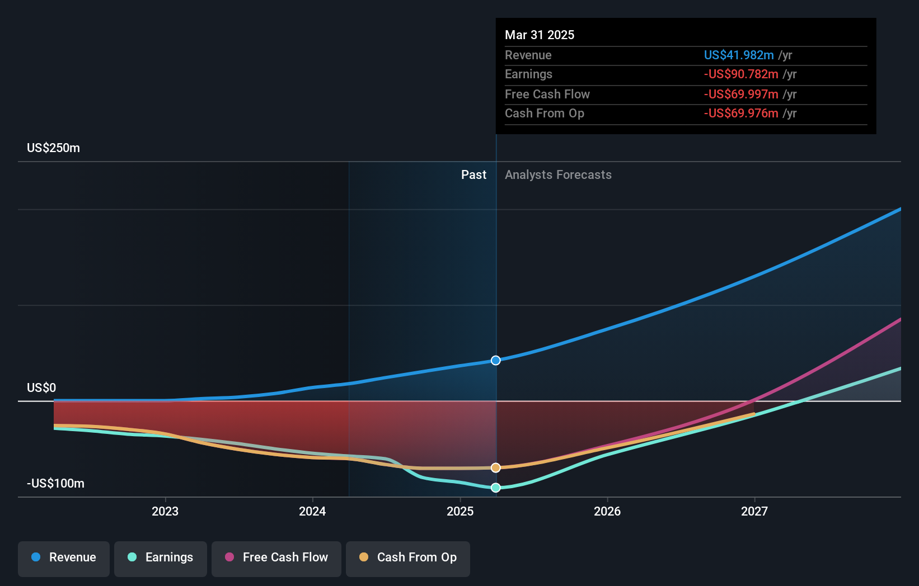Select the orange Cash From Op data point marker

pos(496,467)
